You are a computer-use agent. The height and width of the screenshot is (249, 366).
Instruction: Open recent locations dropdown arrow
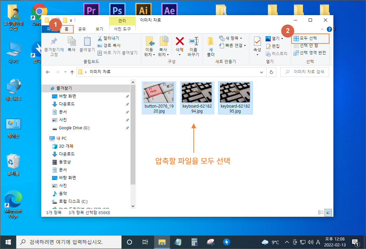point(65,72)
